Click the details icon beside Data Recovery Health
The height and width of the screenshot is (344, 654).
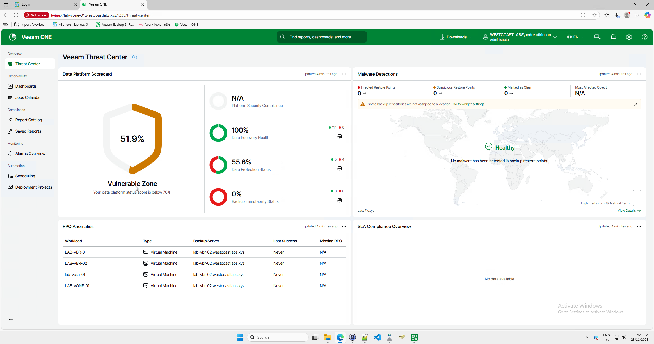tap(339, 137)
